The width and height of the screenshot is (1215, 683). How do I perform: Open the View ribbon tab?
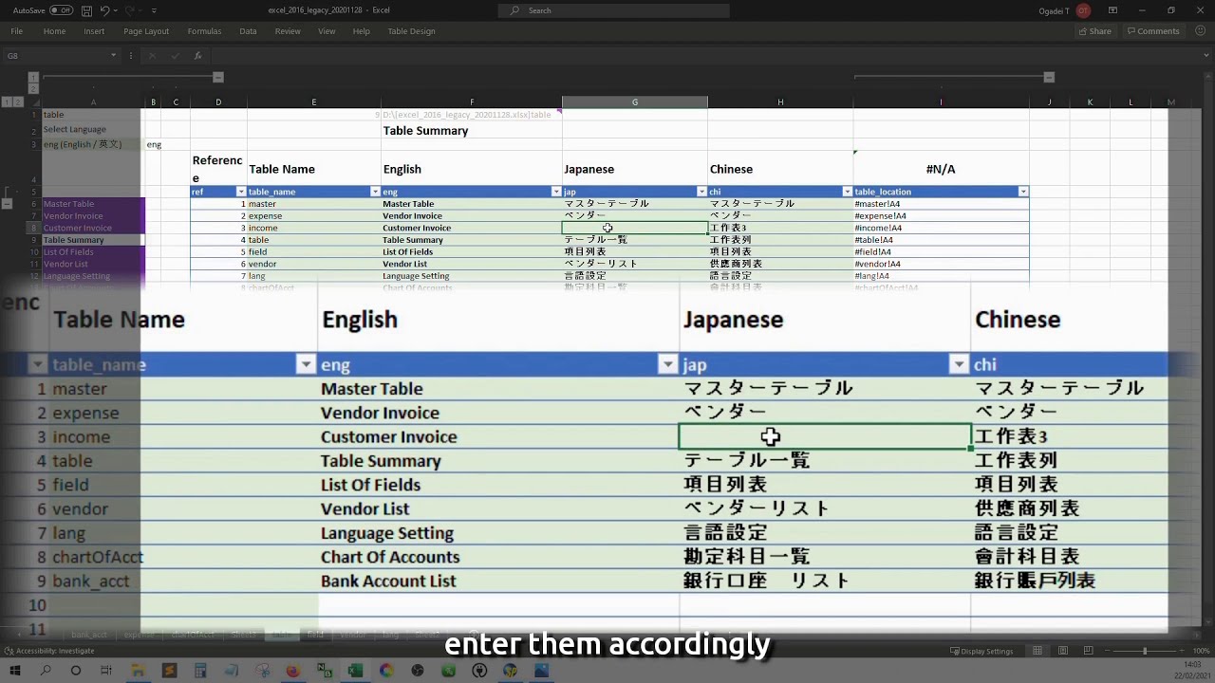tap(327, 31)
